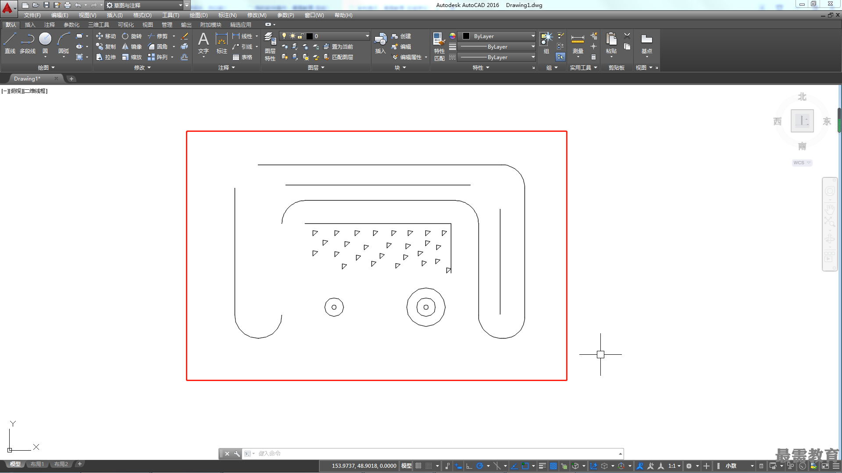The height and width of the screenshot is (473, 842).
Task: Switch to layout tab 布局1
Action: tap(37, 464)
